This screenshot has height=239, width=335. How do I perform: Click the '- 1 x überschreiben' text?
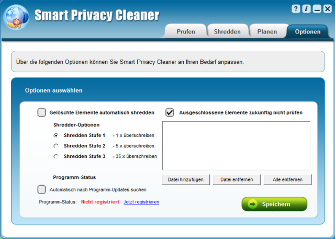133,135
